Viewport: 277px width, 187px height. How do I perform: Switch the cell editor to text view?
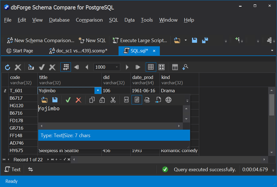137,100
